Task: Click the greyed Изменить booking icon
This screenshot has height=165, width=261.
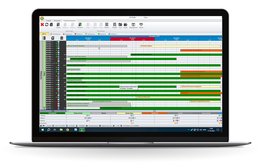Action: (x=65, y=25)
